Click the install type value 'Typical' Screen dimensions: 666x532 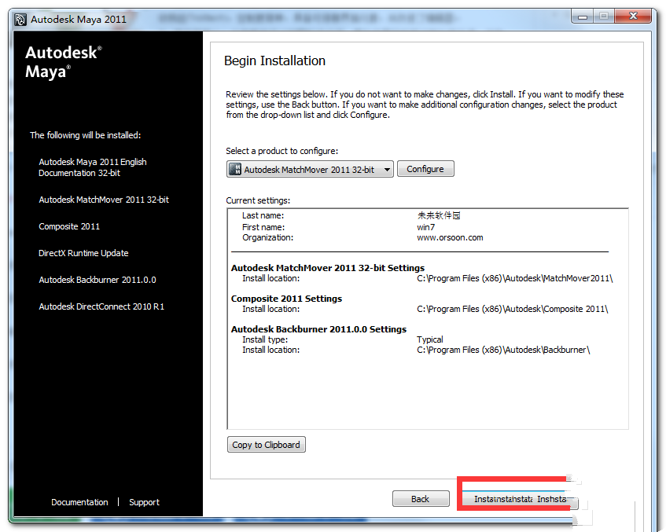click(x=430, y=339)
